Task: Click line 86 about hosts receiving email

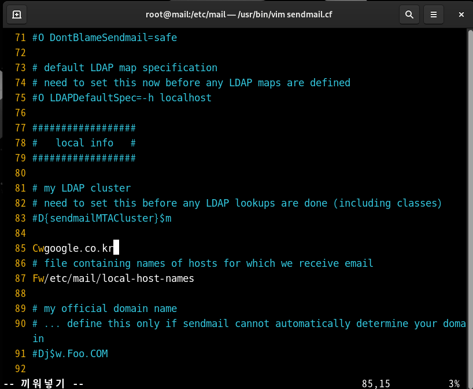Action: coord(203,263)
